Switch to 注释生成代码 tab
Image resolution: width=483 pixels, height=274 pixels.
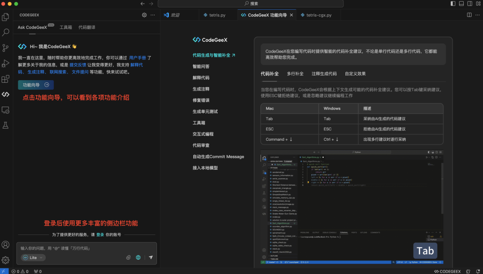[x=324, y=74]
